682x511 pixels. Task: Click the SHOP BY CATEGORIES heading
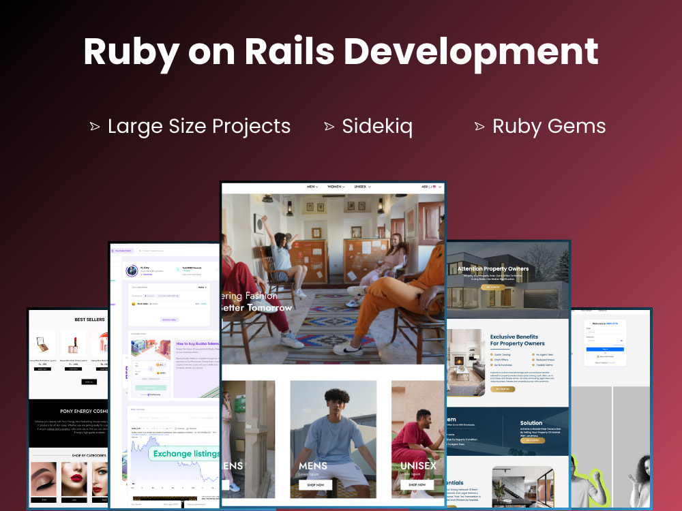[89, 455]
